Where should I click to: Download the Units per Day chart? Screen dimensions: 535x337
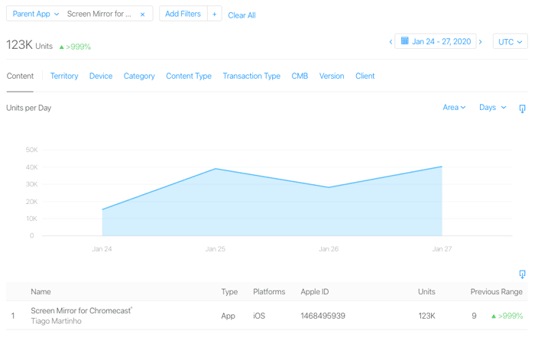point(522,109)
